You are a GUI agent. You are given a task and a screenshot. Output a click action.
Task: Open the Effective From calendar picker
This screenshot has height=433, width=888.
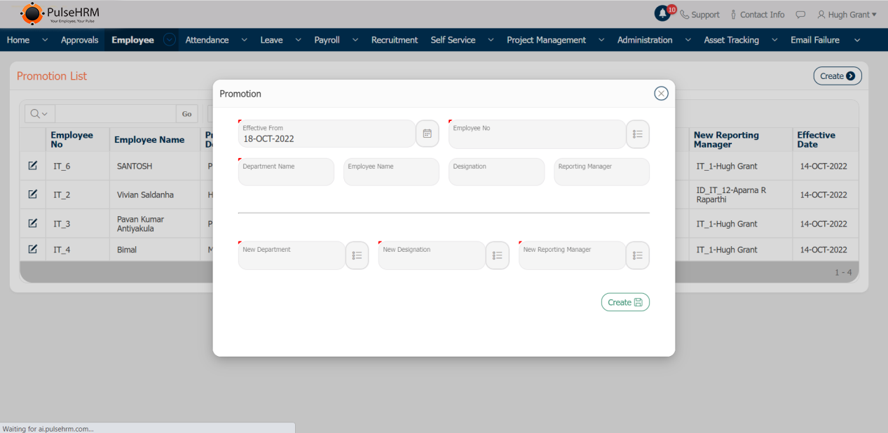tap(427, 134)
